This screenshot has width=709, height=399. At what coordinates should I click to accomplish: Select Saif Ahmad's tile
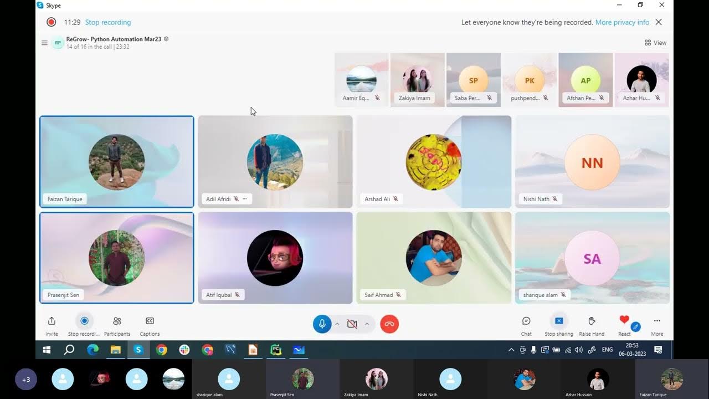tap(434, 258)
